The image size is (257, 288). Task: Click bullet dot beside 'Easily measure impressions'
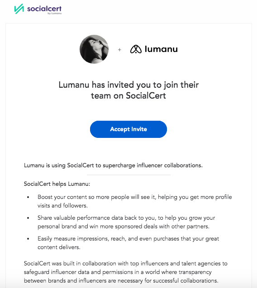pos(28,239)
